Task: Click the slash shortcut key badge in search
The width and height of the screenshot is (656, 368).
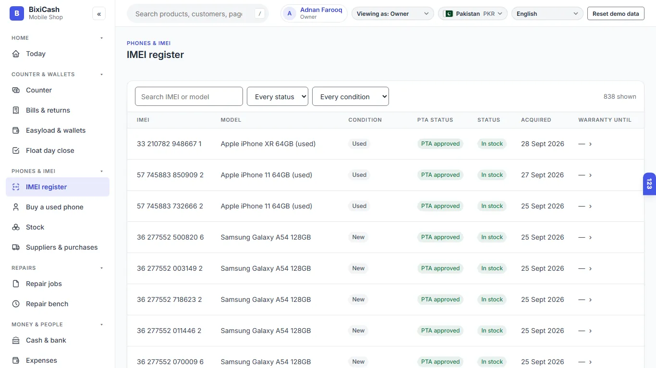Action: [260, 13]
